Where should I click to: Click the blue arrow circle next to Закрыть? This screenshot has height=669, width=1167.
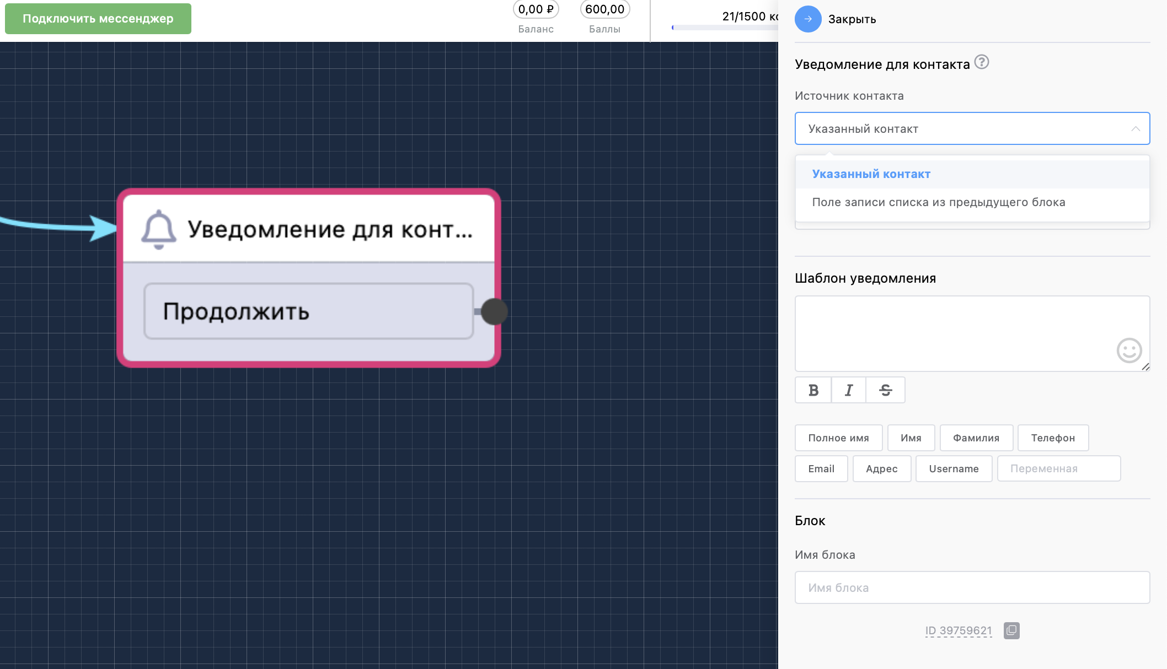[808, 19]
